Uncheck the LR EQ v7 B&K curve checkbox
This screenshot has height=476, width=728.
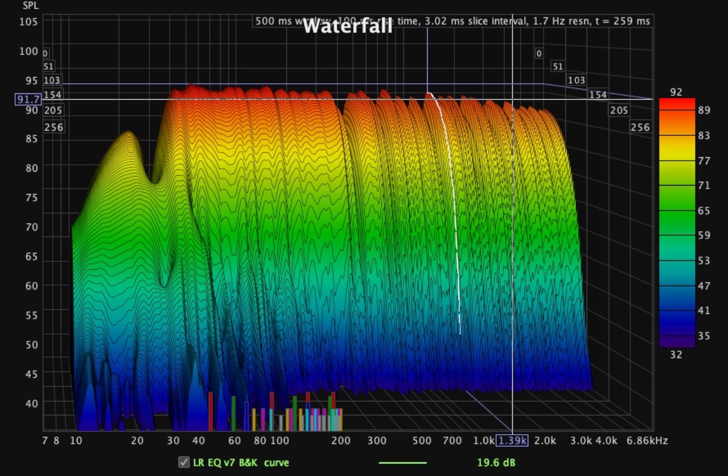[x=183, y=463]
